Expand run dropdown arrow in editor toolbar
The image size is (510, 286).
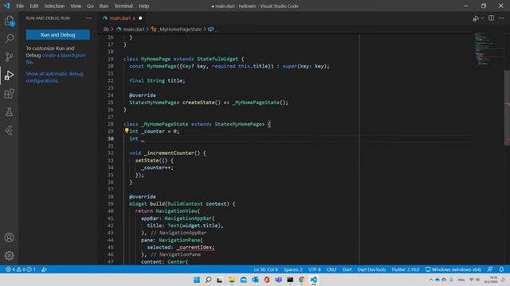482,18
